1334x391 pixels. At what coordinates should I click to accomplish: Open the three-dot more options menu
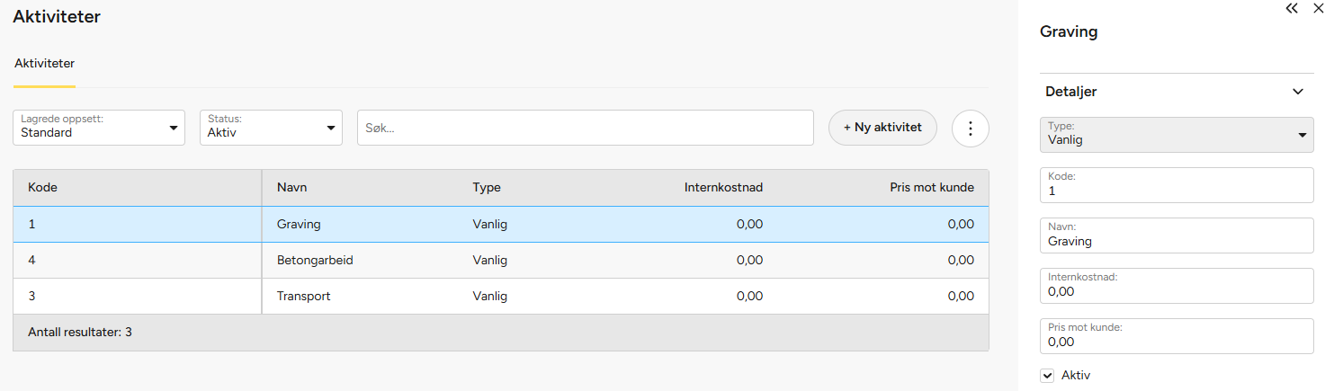(971, 129)
